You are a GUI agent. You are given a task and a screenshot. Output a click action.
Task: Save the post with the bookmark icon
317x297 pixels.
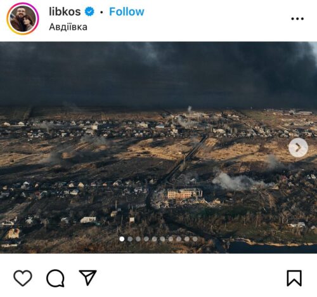pyautogui.click(x=294, y=278)
